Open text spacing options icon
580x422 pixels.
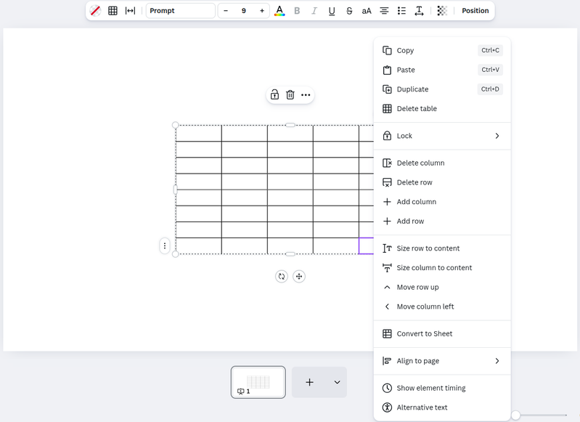(x=419, y=11)
